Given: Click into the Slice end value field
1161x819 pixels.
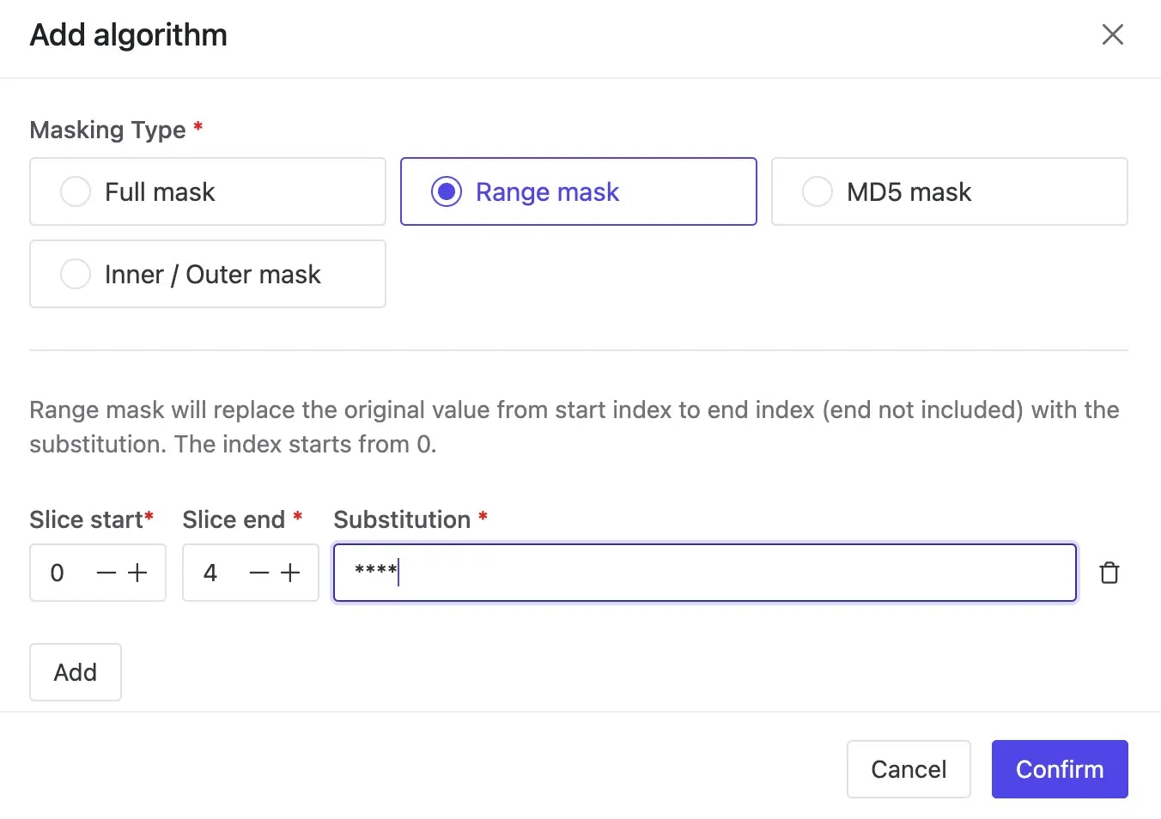Looking at the screenshot, I should 213,573.
